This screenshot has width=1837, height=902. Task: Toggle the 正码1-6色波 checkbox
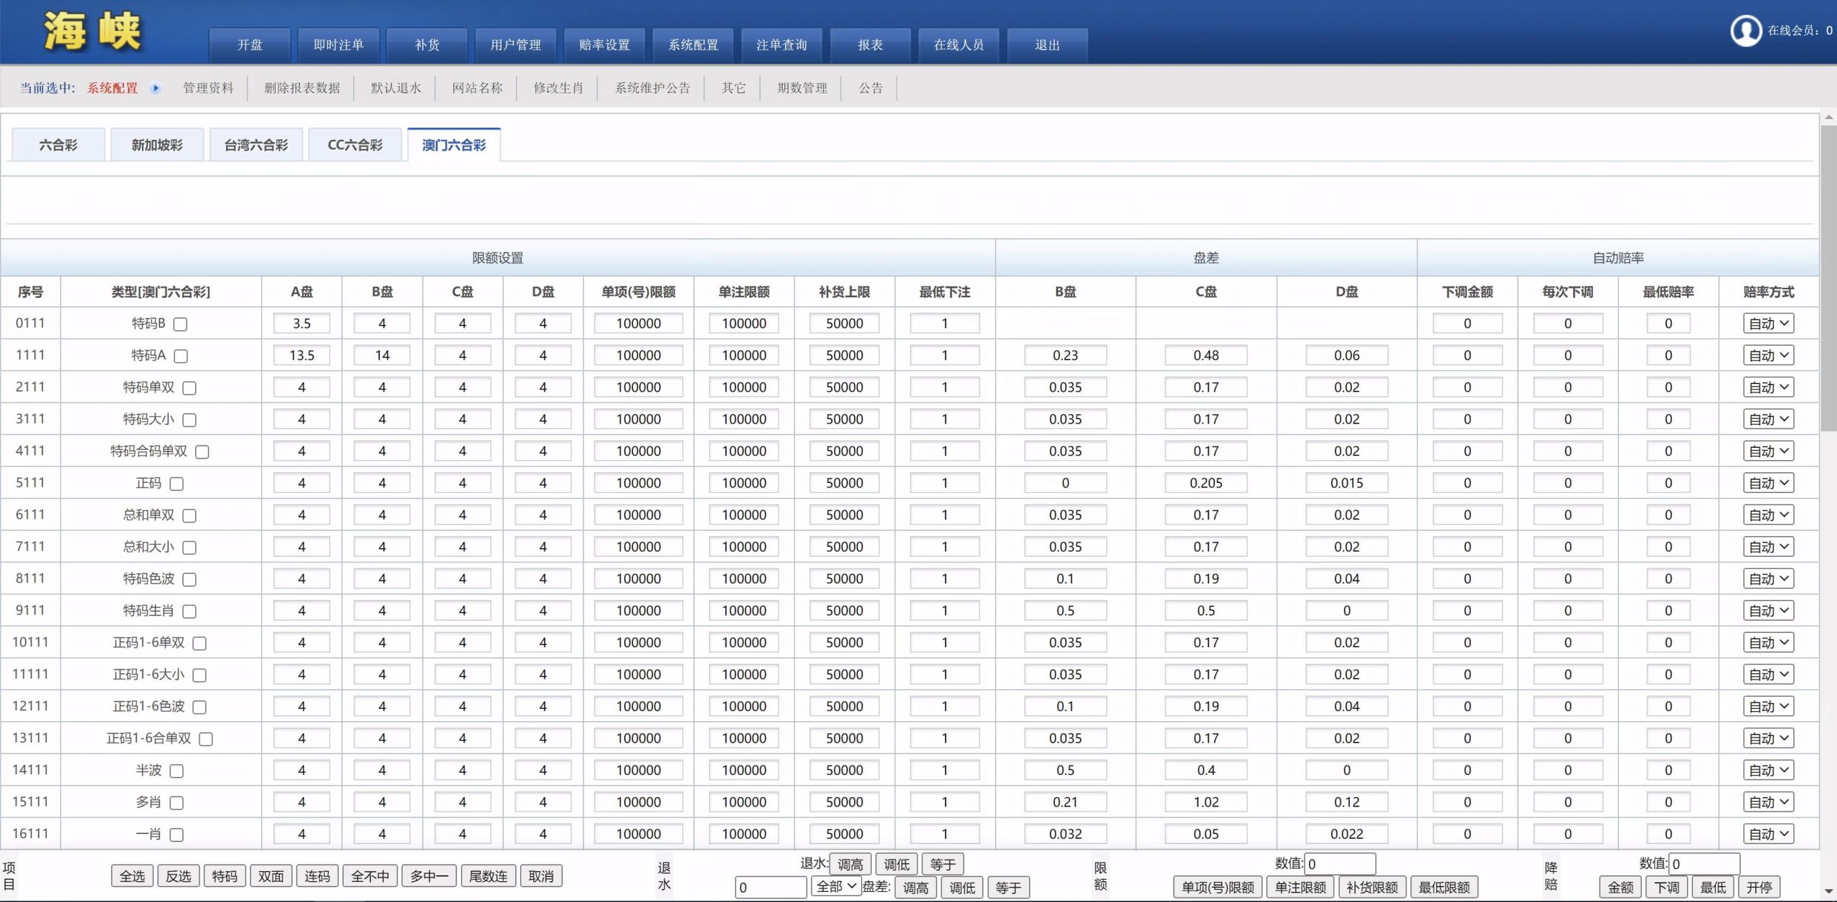(199, 707)
